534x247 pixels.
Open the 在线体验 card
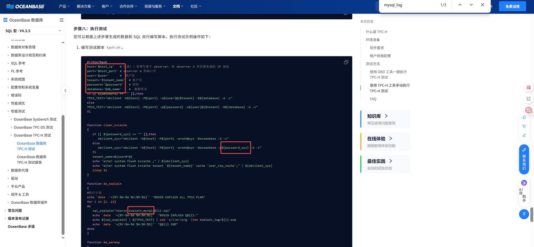point(385,142)
